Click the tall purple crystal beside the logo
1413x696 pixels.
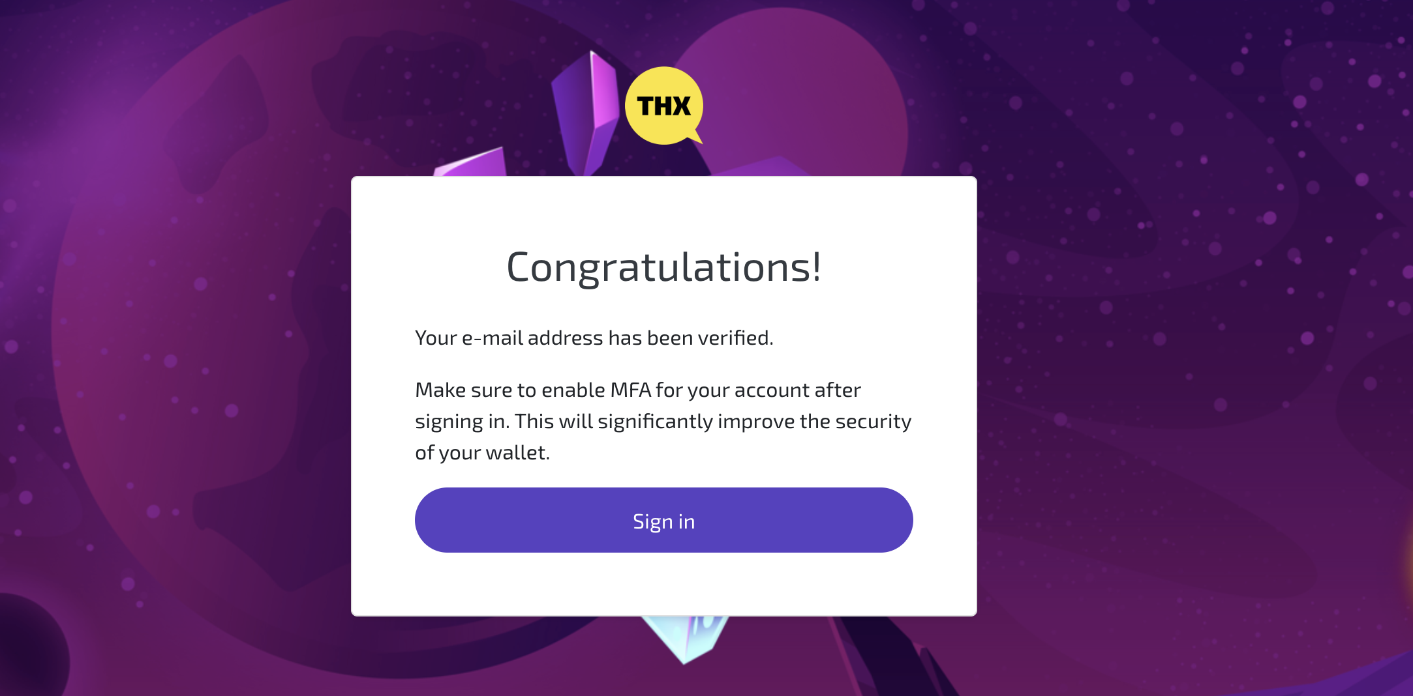[x=585, y=113]
